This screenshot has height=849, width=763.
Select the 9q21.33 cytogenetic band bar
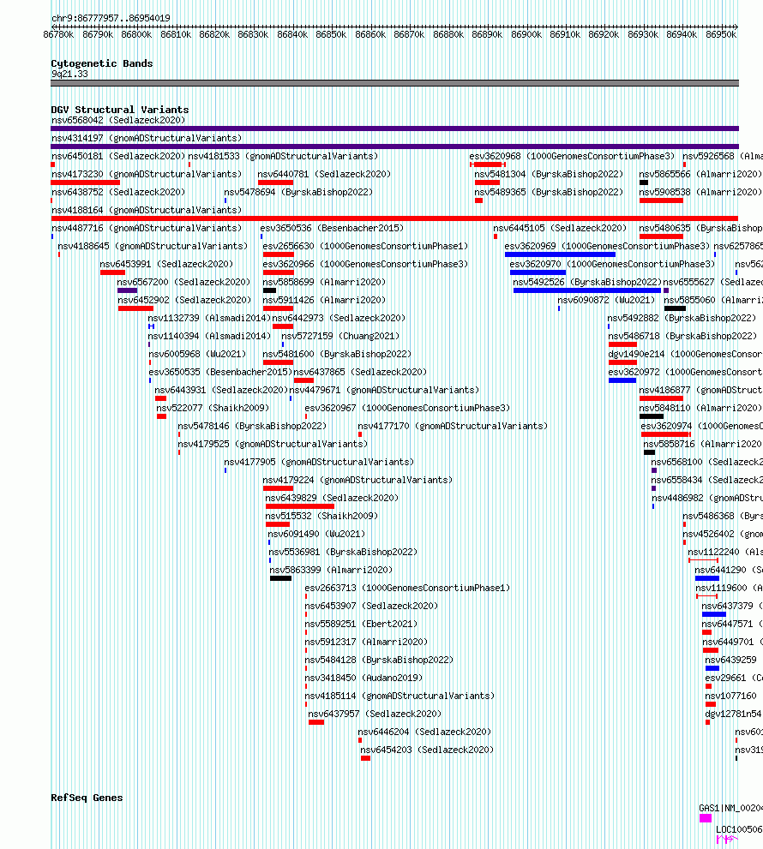click(x=394, y=83)
